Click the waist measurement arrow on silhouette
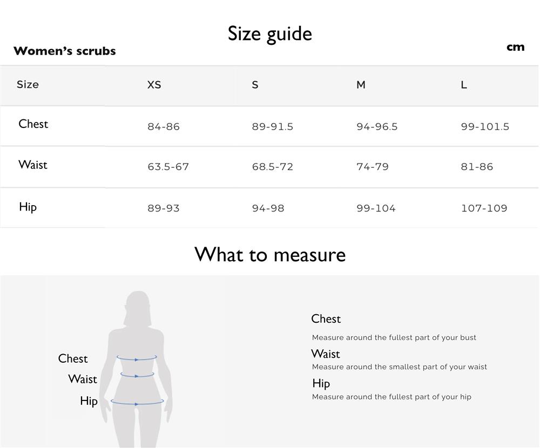 coord(137,375)
